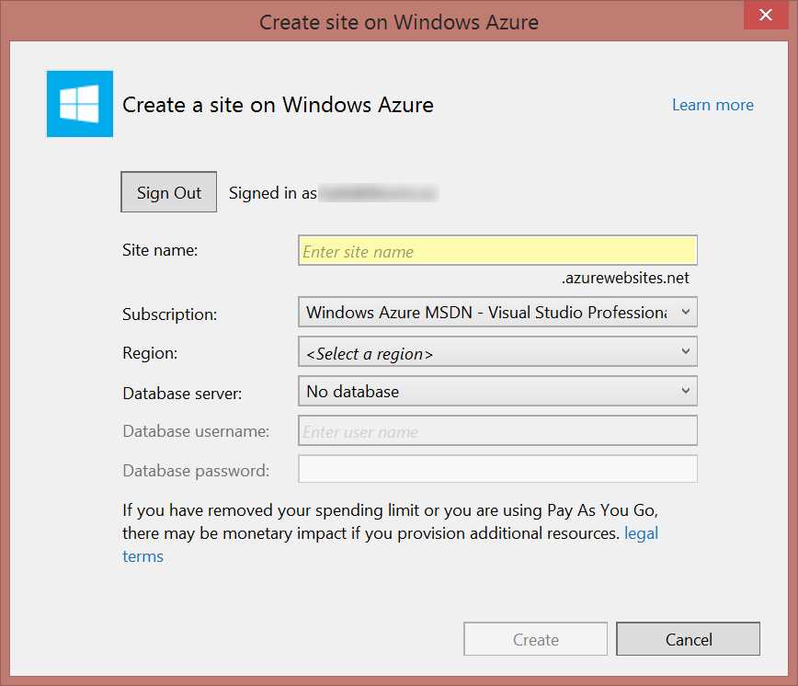Focus the Enter site name field
The width and height of the screenshot is (798, 686).
496,250
